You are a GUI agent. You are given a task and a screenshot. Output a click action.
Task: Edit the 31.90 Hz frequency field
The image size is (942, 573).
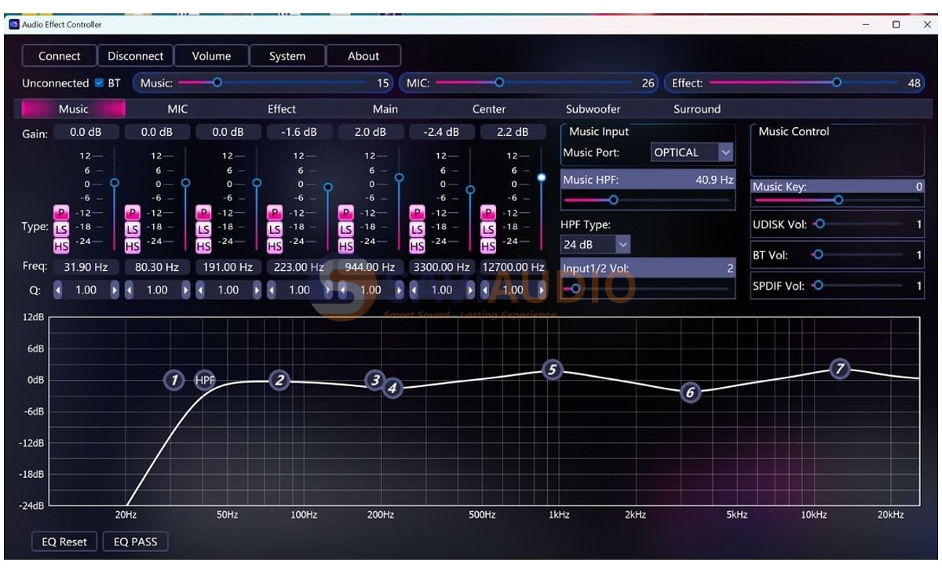(85, 267)
